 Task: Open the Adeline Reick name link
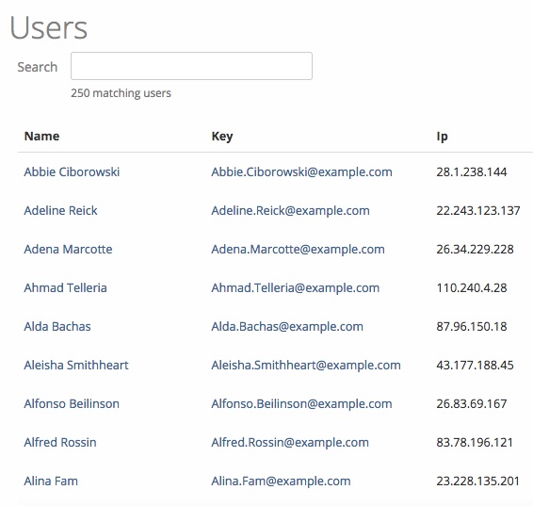pyautogui.click(x=60, y=210)
